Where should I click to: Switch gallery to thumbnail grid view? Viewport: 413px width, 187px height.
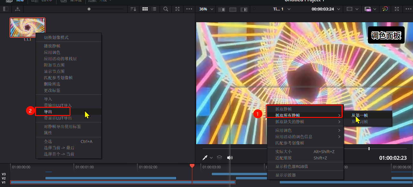click(145, 9)
